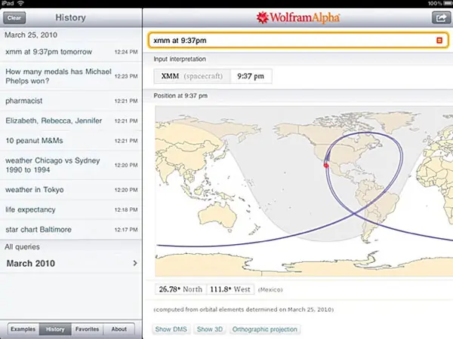
Task: Select 'weather in Tokyo' history entry
Action: coord(71,190)
